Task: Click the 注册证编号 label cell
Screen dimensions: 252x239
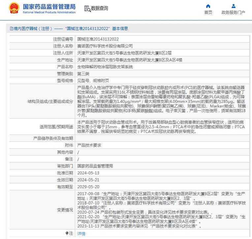Action: coord(63,39)
